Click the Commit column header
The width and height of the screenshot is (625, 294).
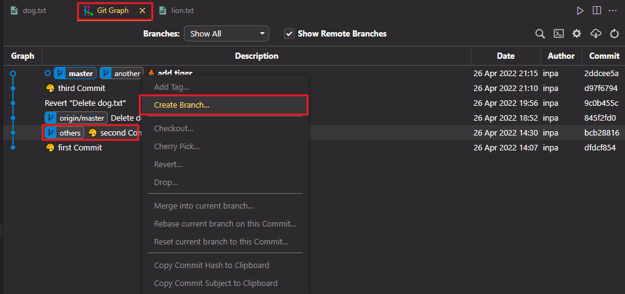(x=605, y=56)
